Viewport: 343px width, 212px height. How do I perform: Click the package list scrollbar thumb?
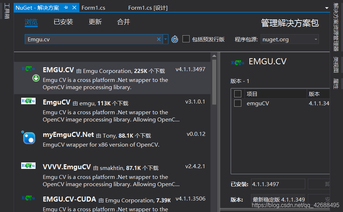tap(214, 82)
